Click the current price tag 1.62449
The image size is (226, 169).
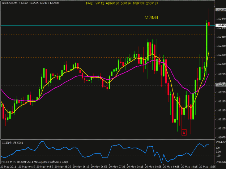click(221, 25)
